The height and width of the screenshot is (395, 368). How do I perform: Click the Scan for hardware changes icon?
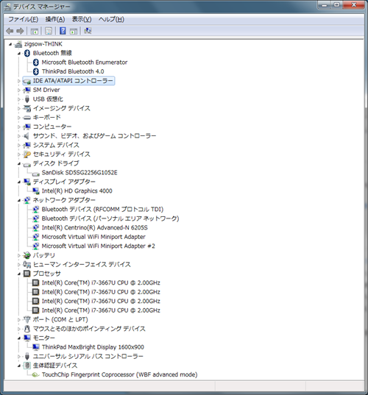(x=88, y=31)
